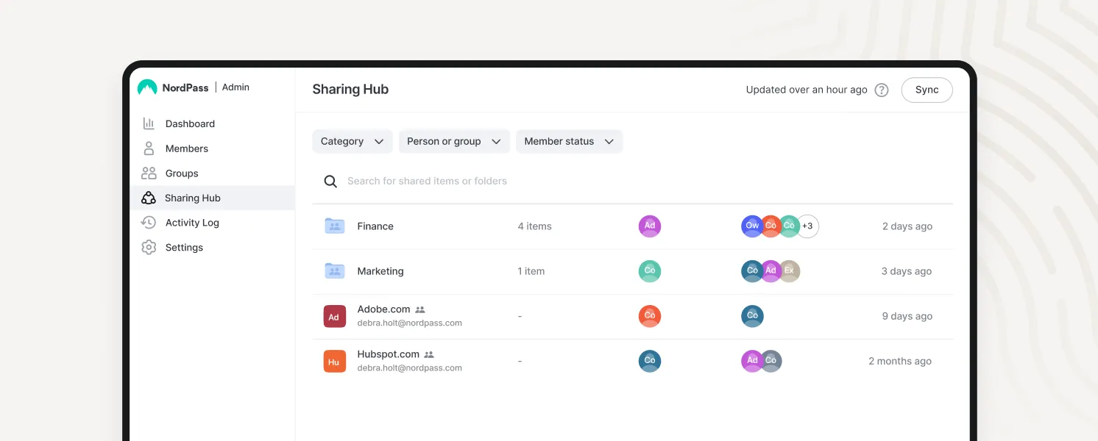
Task: Click the Adobe.com red item icon
Action: coord(335,317)
